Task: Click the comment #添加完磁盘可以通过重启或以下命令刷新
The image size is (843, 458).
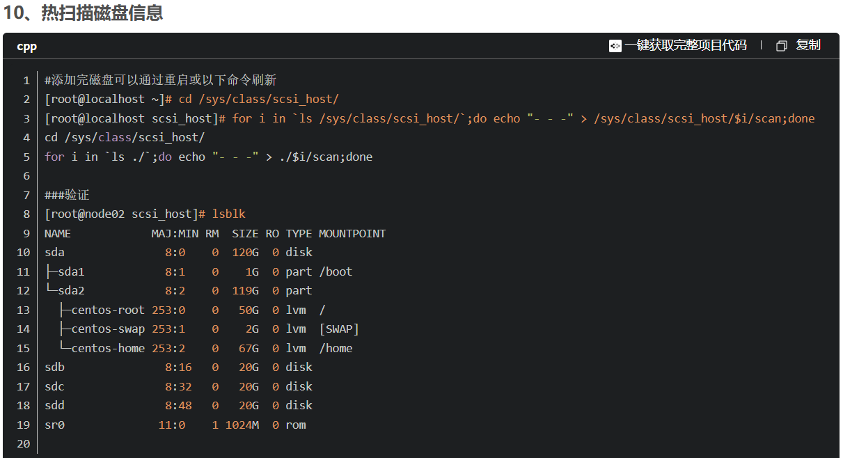Action: tap(161, 80)
